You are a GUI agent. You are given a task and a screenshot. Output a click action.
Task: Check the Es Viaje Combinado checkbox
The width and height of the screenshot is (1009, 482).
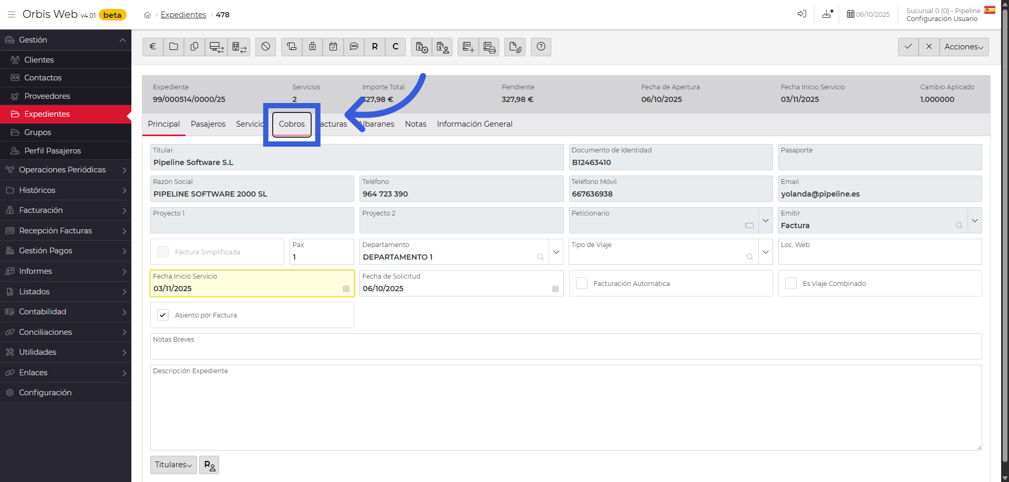pos(791,283)
